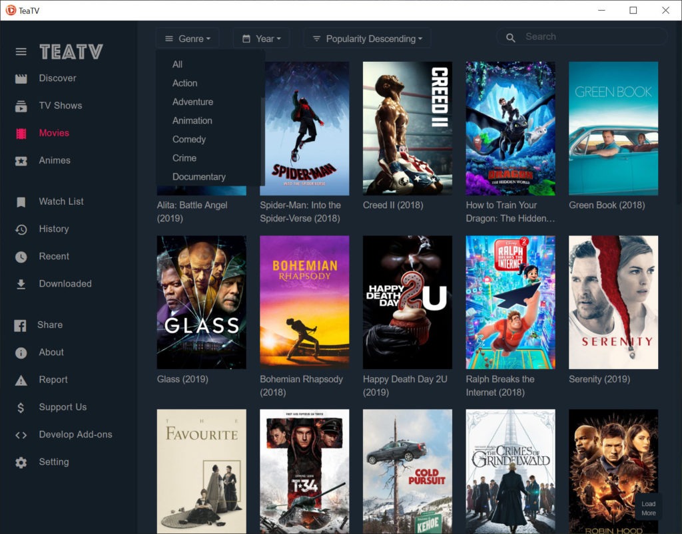Screen dimensions: 682x534
Task: Open the Bohemian Rhapsody poster
Action: click(x=304, y=303)
